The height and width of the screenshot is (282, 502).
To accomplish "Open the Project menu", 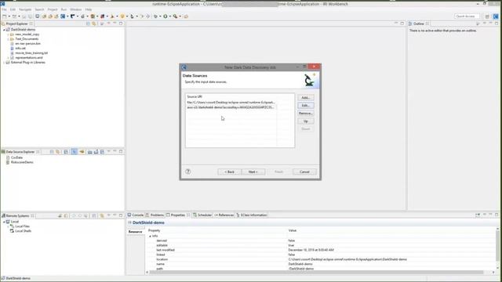I will pyautogui.click(x=53, y=9).
